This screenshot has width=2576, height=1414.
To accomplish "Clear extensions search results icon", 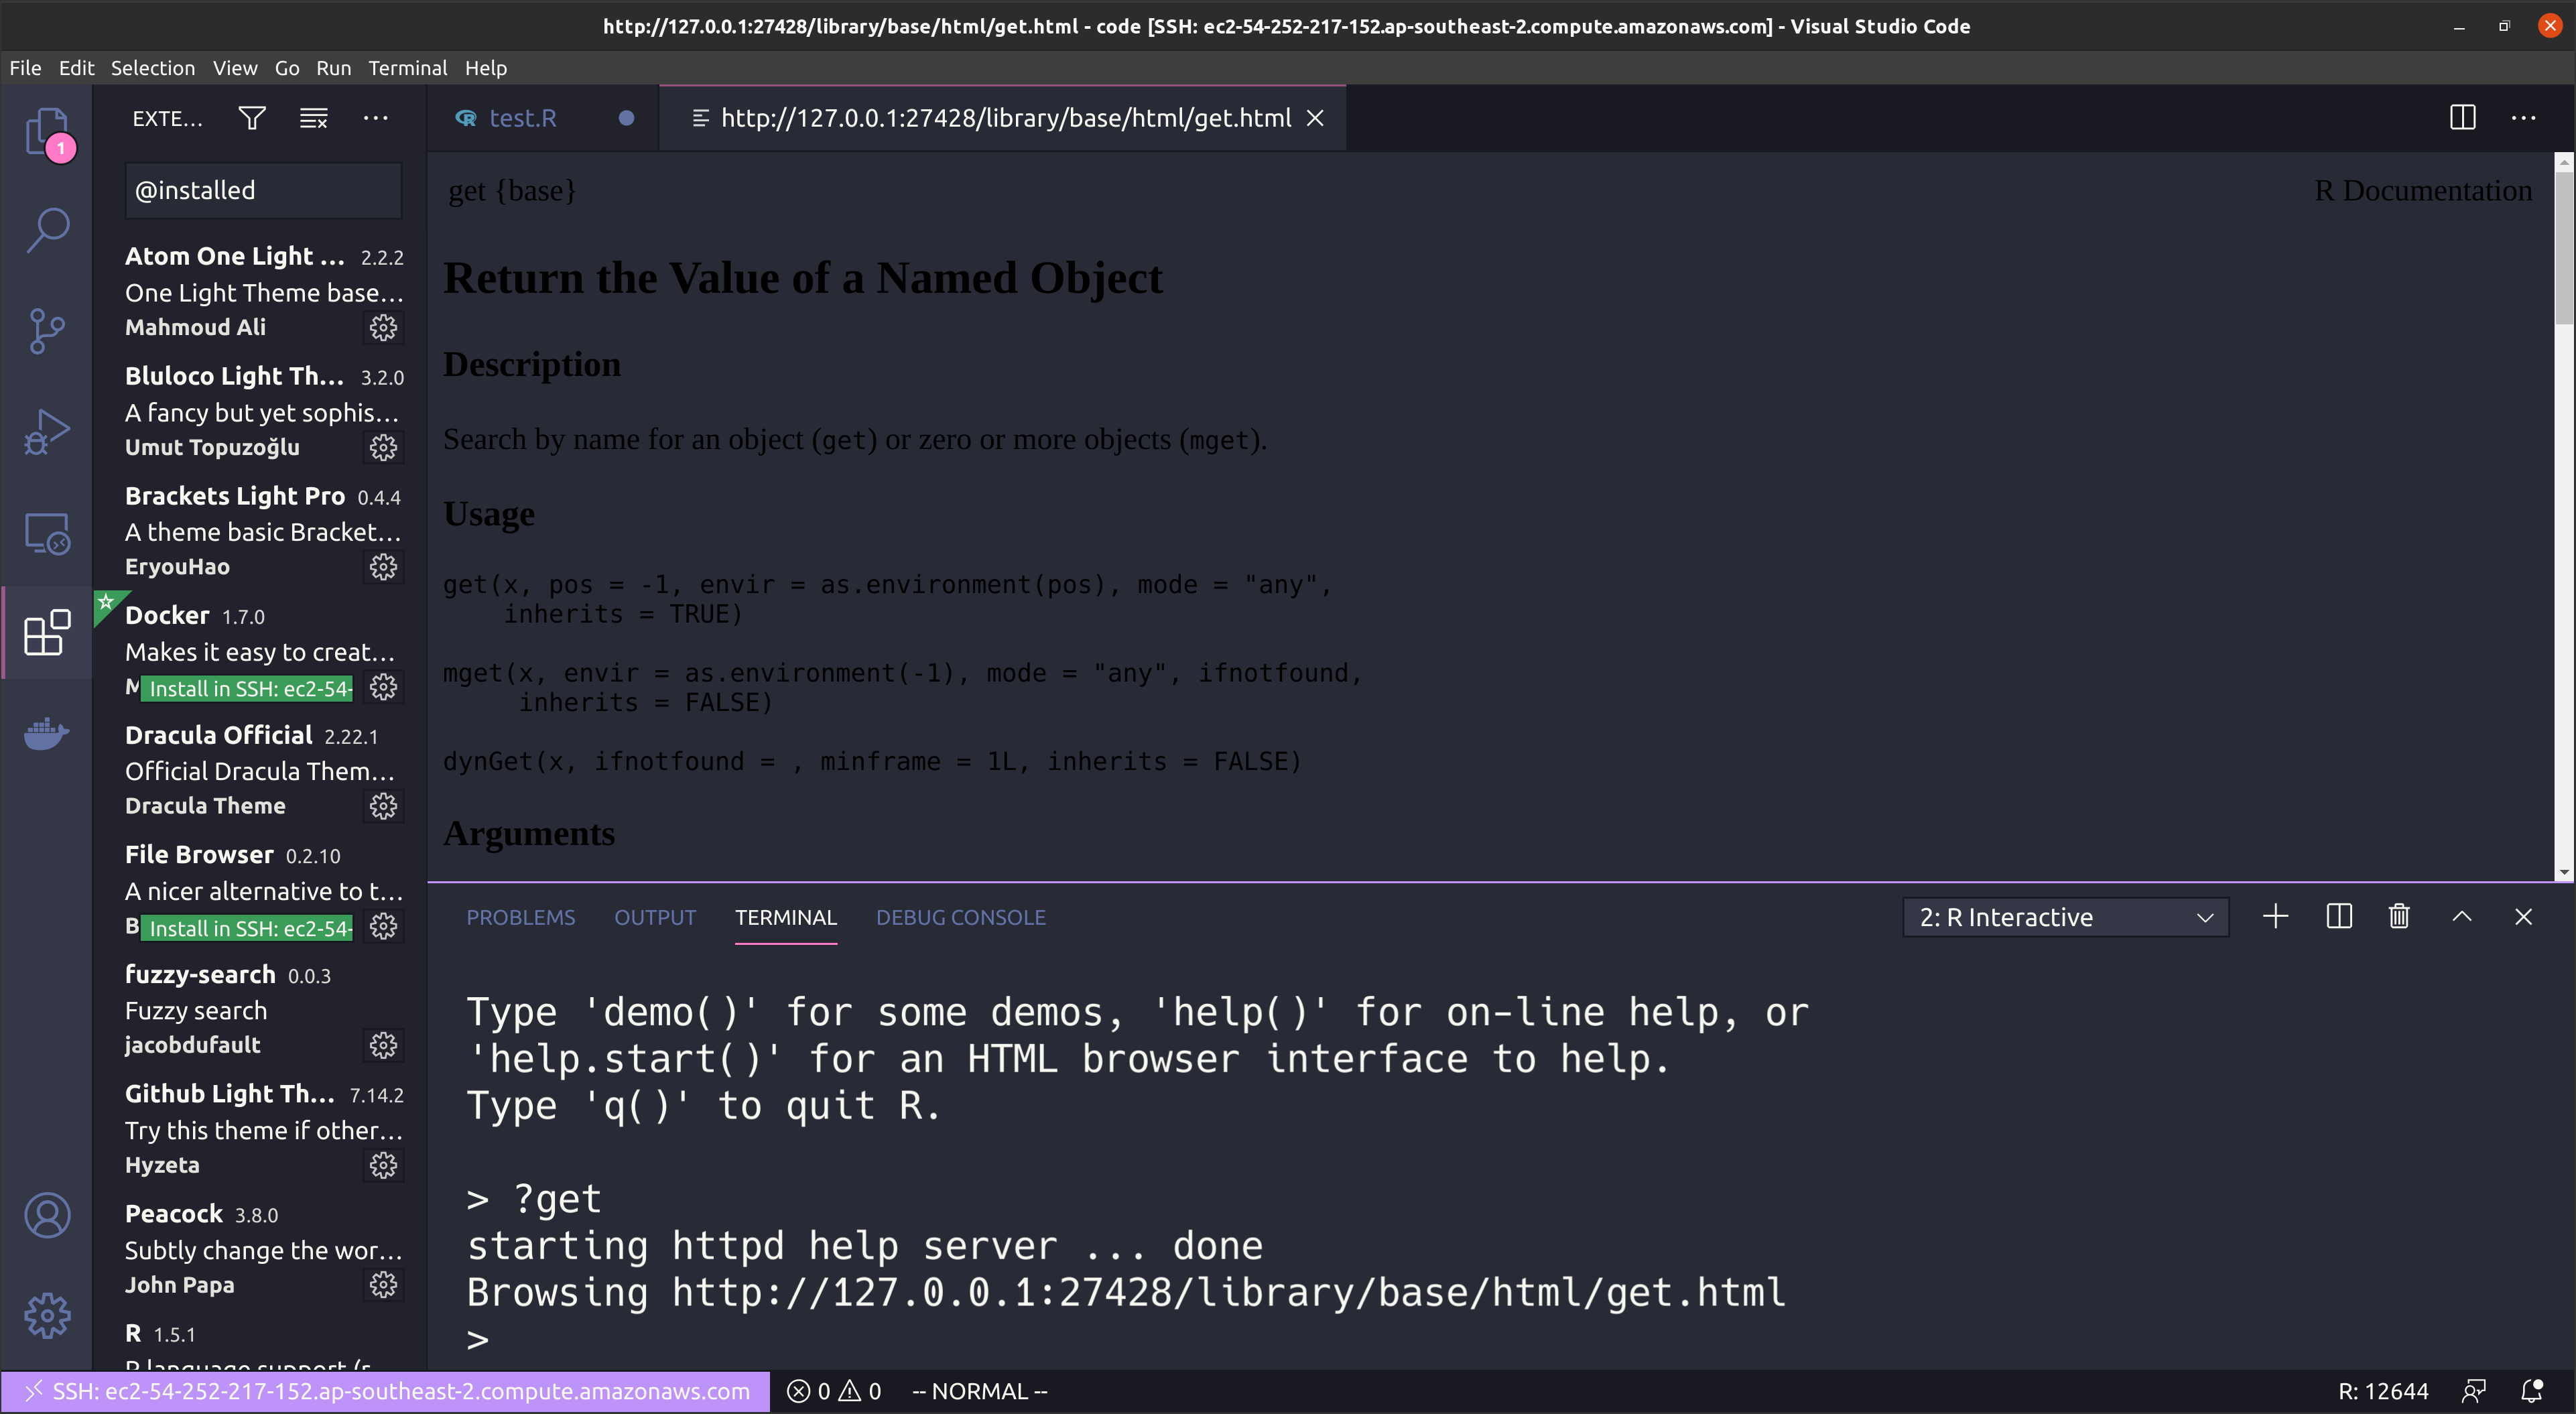I will 313,118.
